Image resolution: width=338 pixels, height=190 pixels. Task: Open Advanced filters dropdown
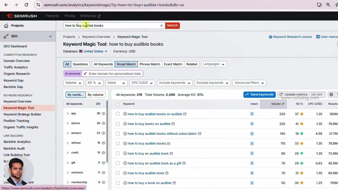[249, 83]
